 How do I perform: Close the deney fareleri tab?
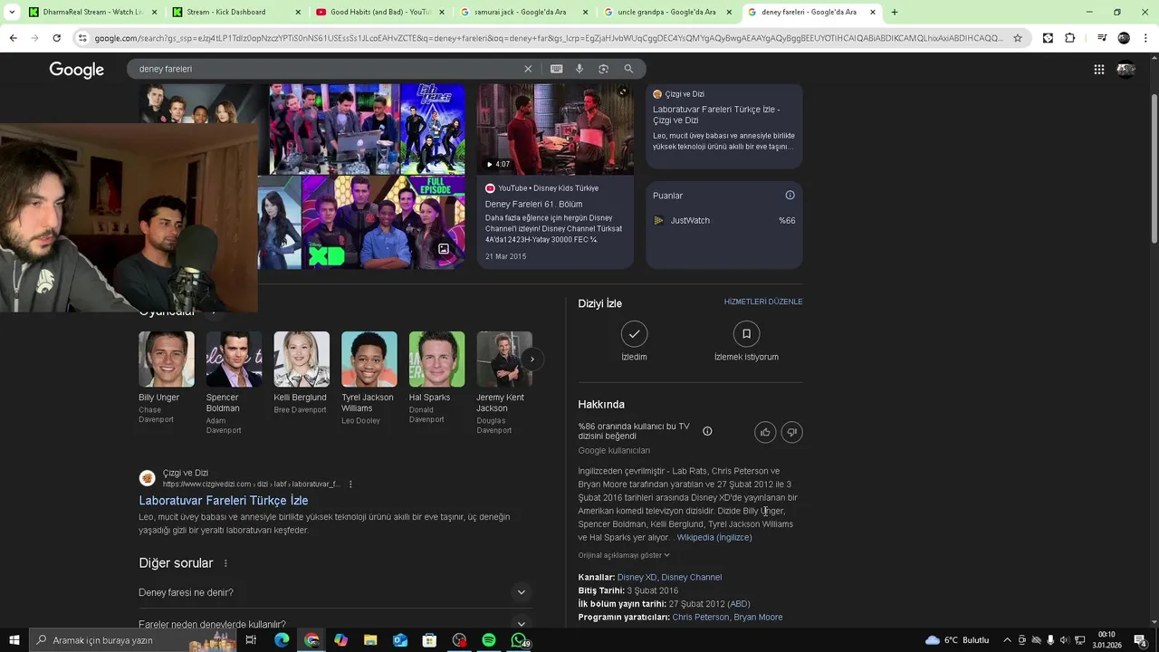click(x=873, y=12)
